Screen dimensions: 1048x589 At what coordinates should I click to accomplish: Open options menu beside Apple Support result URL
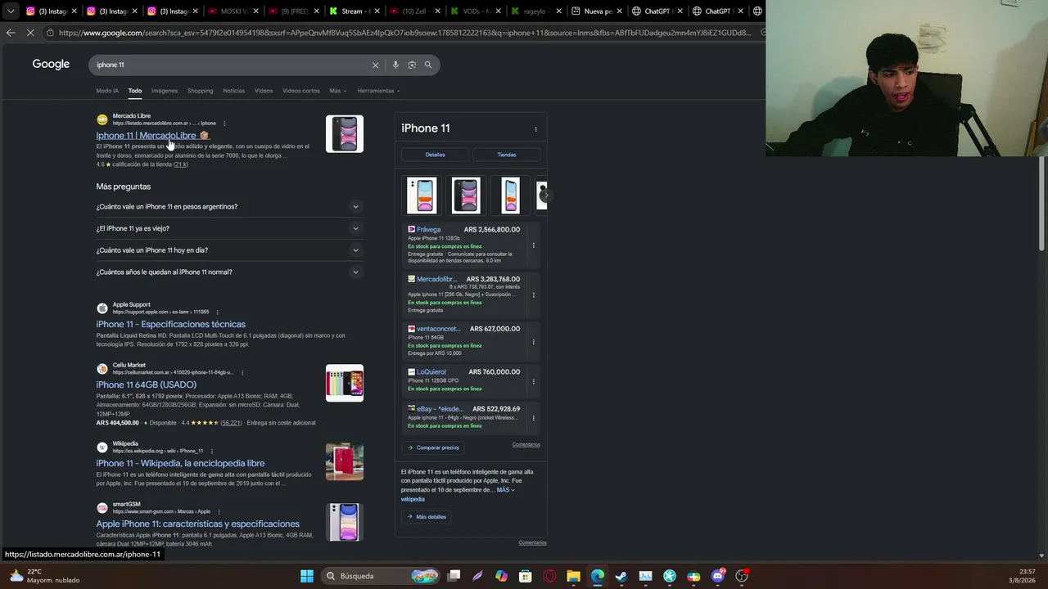click(x=217, y=312)
